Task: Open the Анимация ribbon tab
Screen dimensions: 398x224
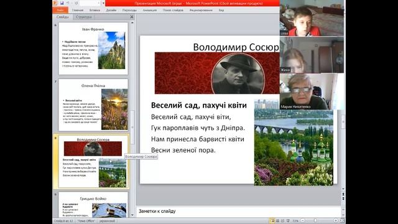Action: [x=150, y=10]
